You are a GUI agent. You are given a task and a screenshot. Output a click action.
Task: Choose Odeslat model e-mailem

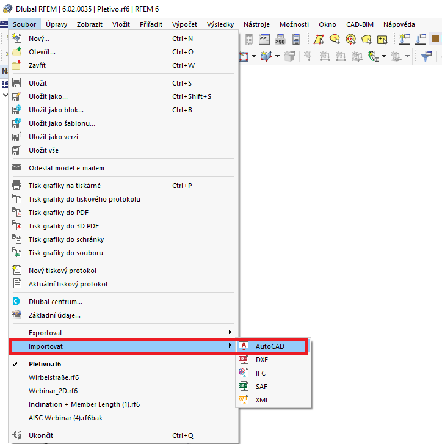pos(123,168)
